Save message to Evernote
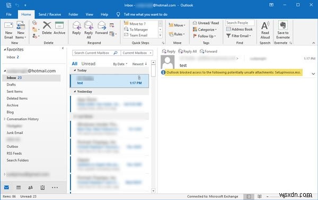Screen dimensions: 318x200 [x=282, y=30]
